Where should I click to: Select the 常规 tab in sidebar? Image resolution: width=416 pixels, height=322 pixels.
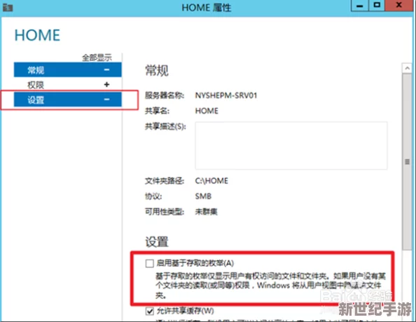[68, 69]
